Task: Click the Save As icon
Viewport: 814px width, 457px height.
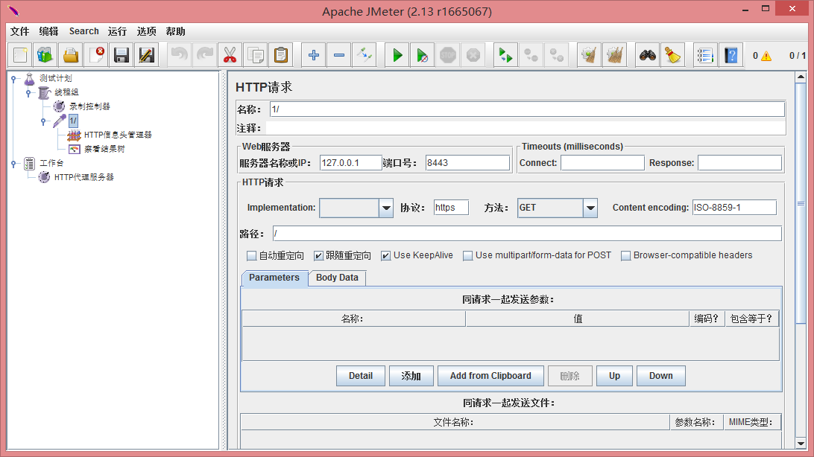Action: (x=147, y=55)
